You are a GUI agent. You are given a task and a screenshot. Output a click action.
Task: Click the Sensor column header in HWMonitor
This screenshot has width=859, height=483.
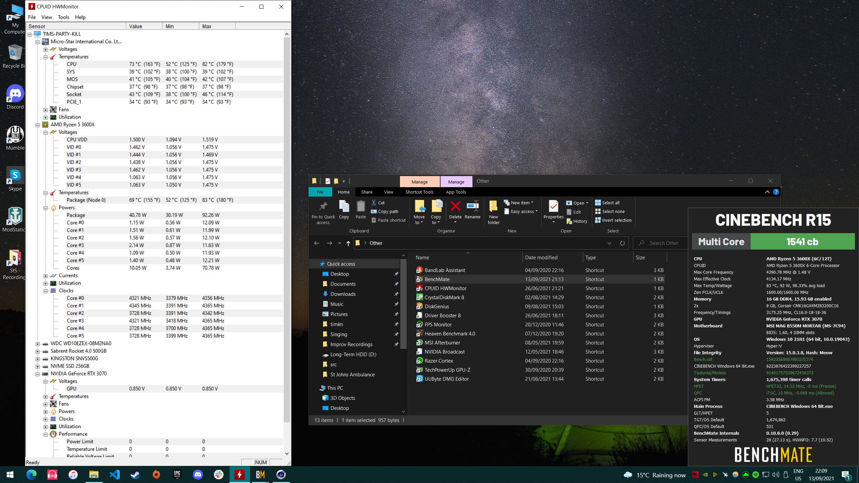[76, 26]
